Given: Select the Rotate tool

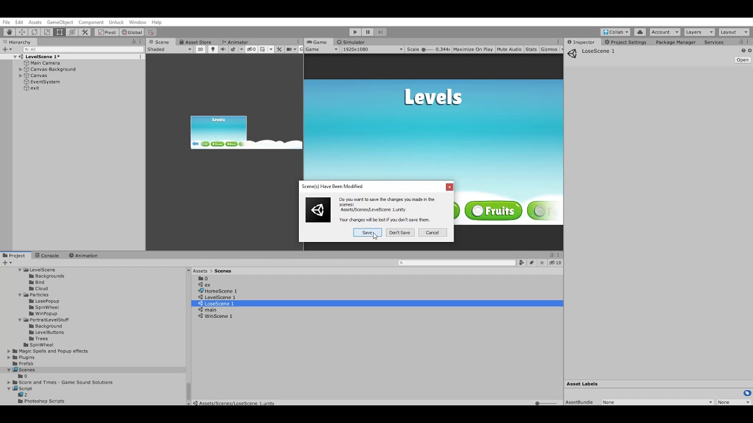Looking at the screenshot, I should 34,32.
